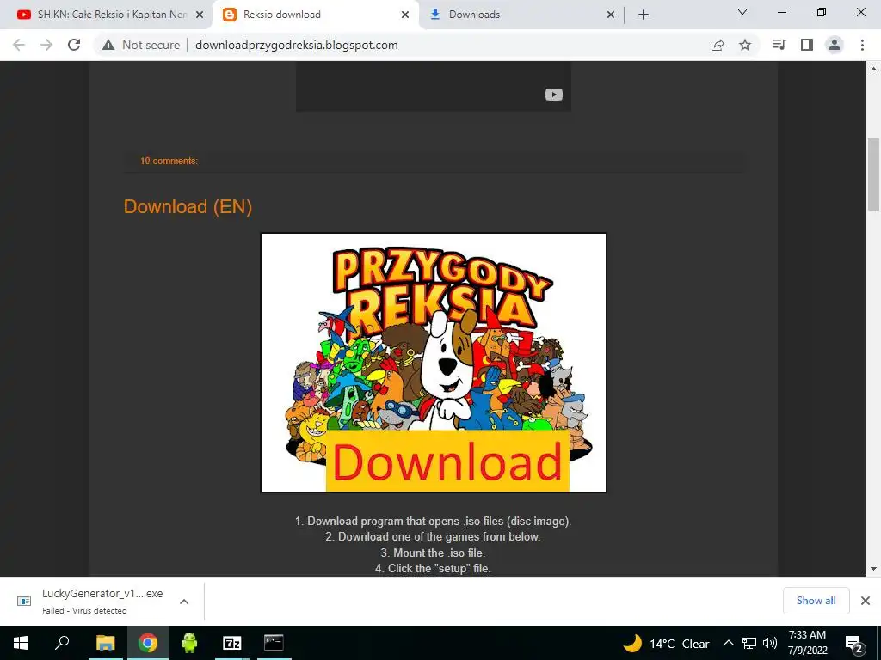This screenshot has width=881, height=660.
Task: Reload the current page
Action: [74, 45]
